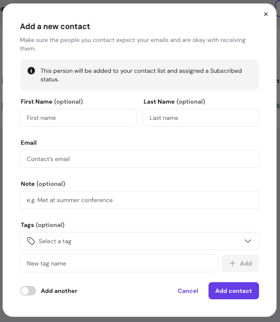The width and height of the screenshot is (280, 322).
Task: Click into the Contact's email field
Action: click(x=139, y=159)
